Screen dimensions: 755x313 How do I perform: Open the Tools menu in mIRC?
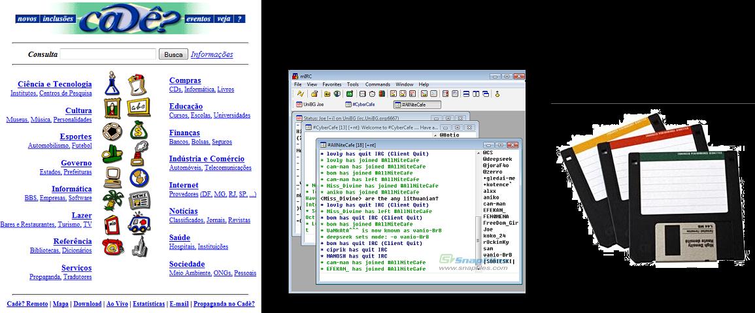(x=353, y=84)
